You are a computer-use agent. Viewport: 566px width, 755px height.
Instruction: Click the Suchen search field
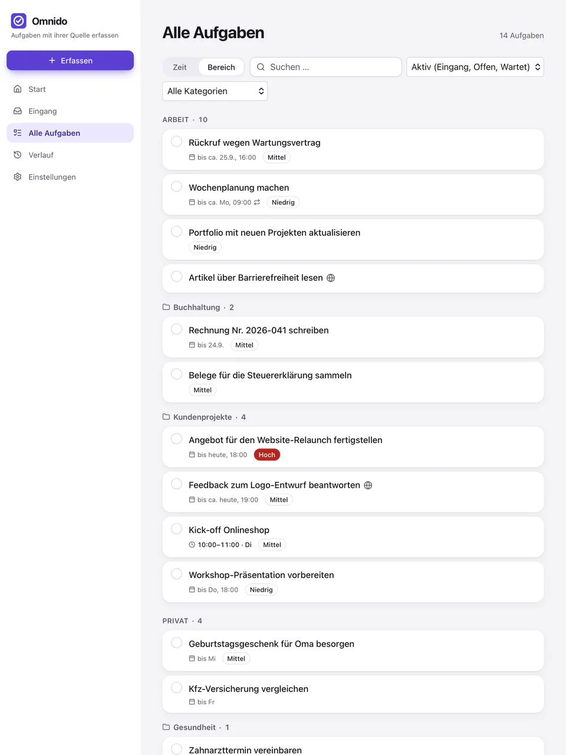coord(326,67)
